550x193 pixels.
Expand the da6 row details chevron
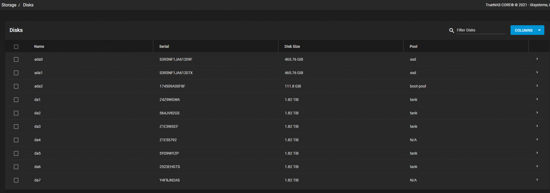tap(537, 166)
